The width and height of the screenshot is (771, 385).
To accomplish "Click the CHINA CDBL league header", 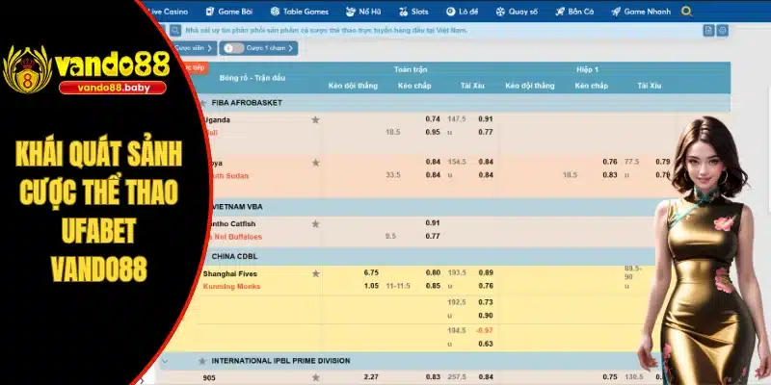I will click(234, 256).
